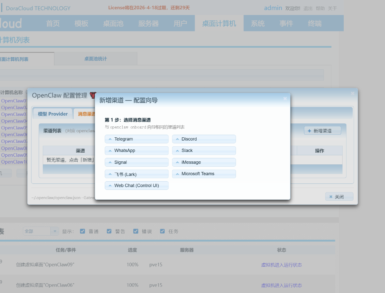Open the 服务器 menu
Image resolution: width=385 pixels, height=293 pixels.
(148, 24)
